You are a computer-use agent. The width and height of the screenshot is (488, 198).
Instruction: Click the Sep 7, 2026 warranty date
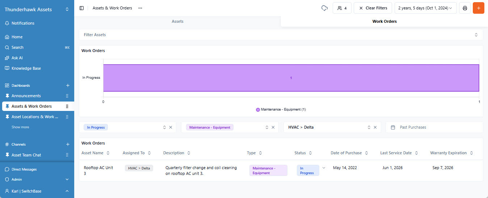(x=443, y=168)
